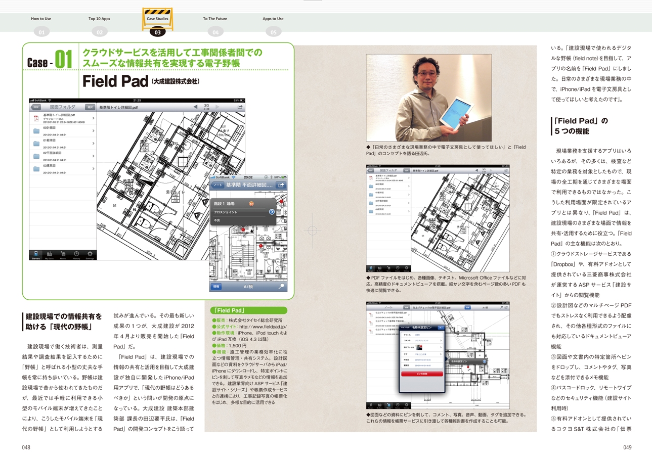Click the red delete pin button in the pin dialog

[x=421, y=374]
